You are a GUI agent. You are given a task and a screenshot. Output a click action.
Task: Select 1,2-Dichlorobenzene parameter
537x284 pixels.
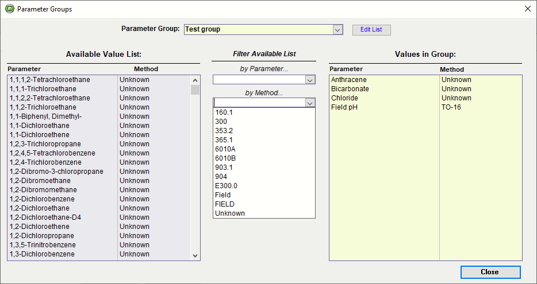click(99, 199)
